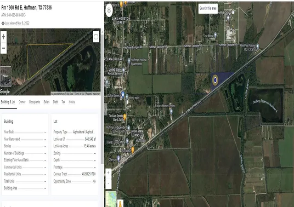Select the Census Tract value 48201251700
Viewport: 294px width, 207px height.
89,174
